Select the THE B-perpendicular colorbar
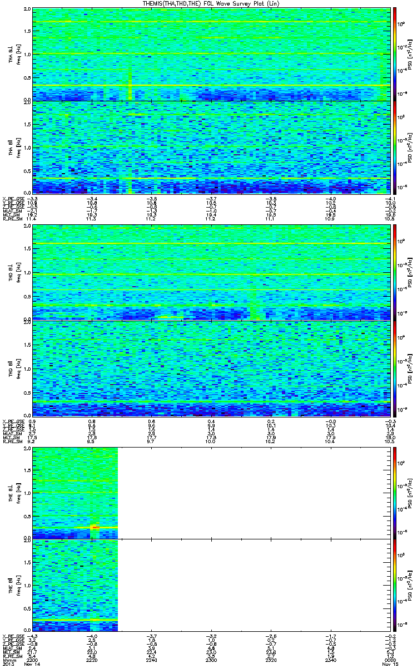Viewport: 417px width, 668px height. point(395,493)
